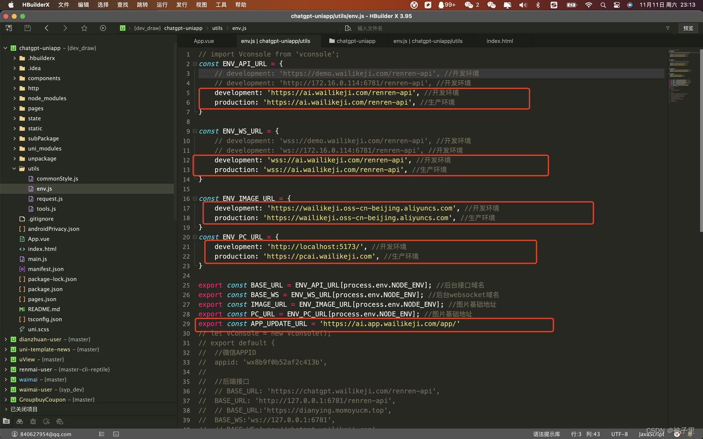Image resolution: width=703 pixels, height=439 pixels.
Task: Expand the components folder
Action: coord(15,79)
